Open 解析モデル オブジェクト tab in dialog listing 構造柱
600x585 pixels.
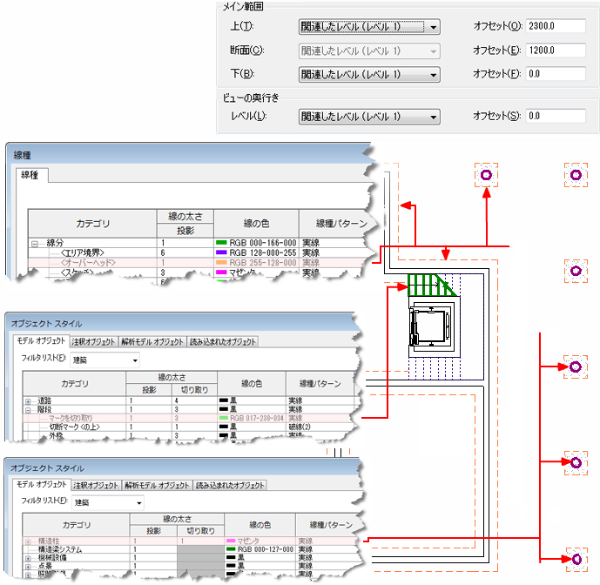coord(157,485)
